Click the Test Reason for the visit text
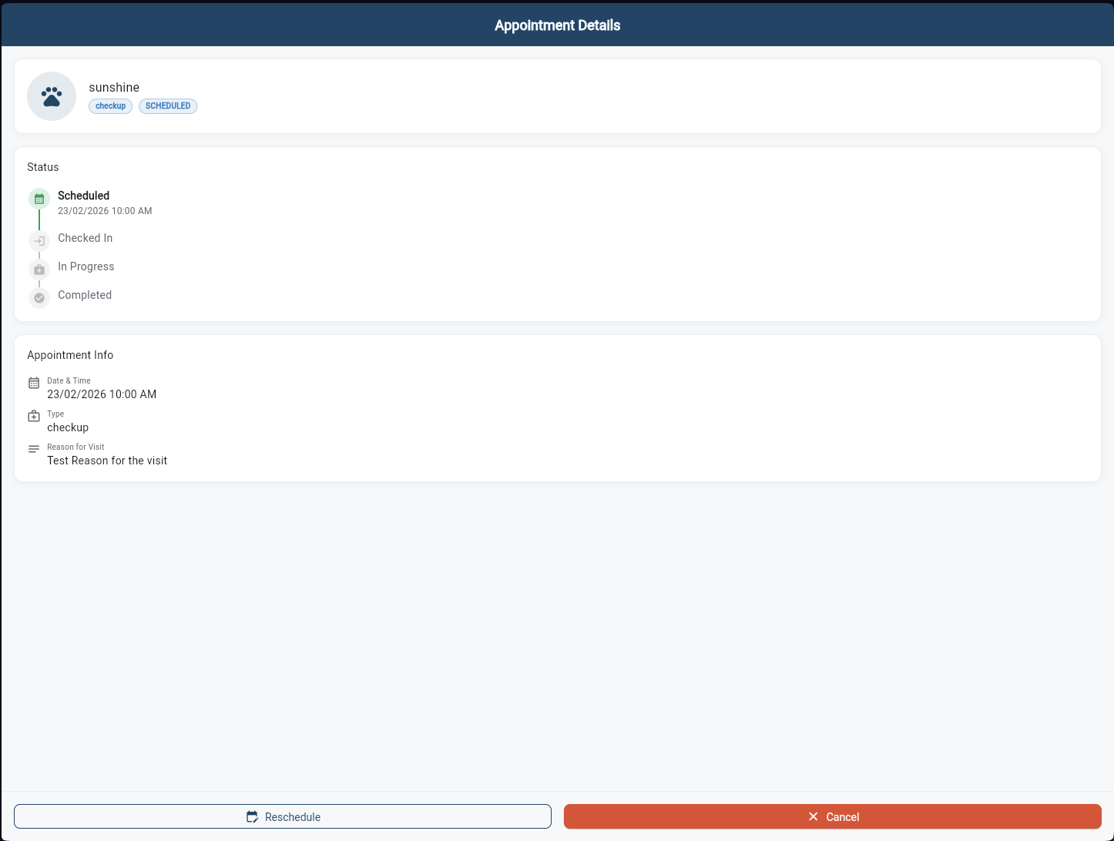The width and height of the screenshot is (1114, 841). pyautogui.click(x=107, y=461)
